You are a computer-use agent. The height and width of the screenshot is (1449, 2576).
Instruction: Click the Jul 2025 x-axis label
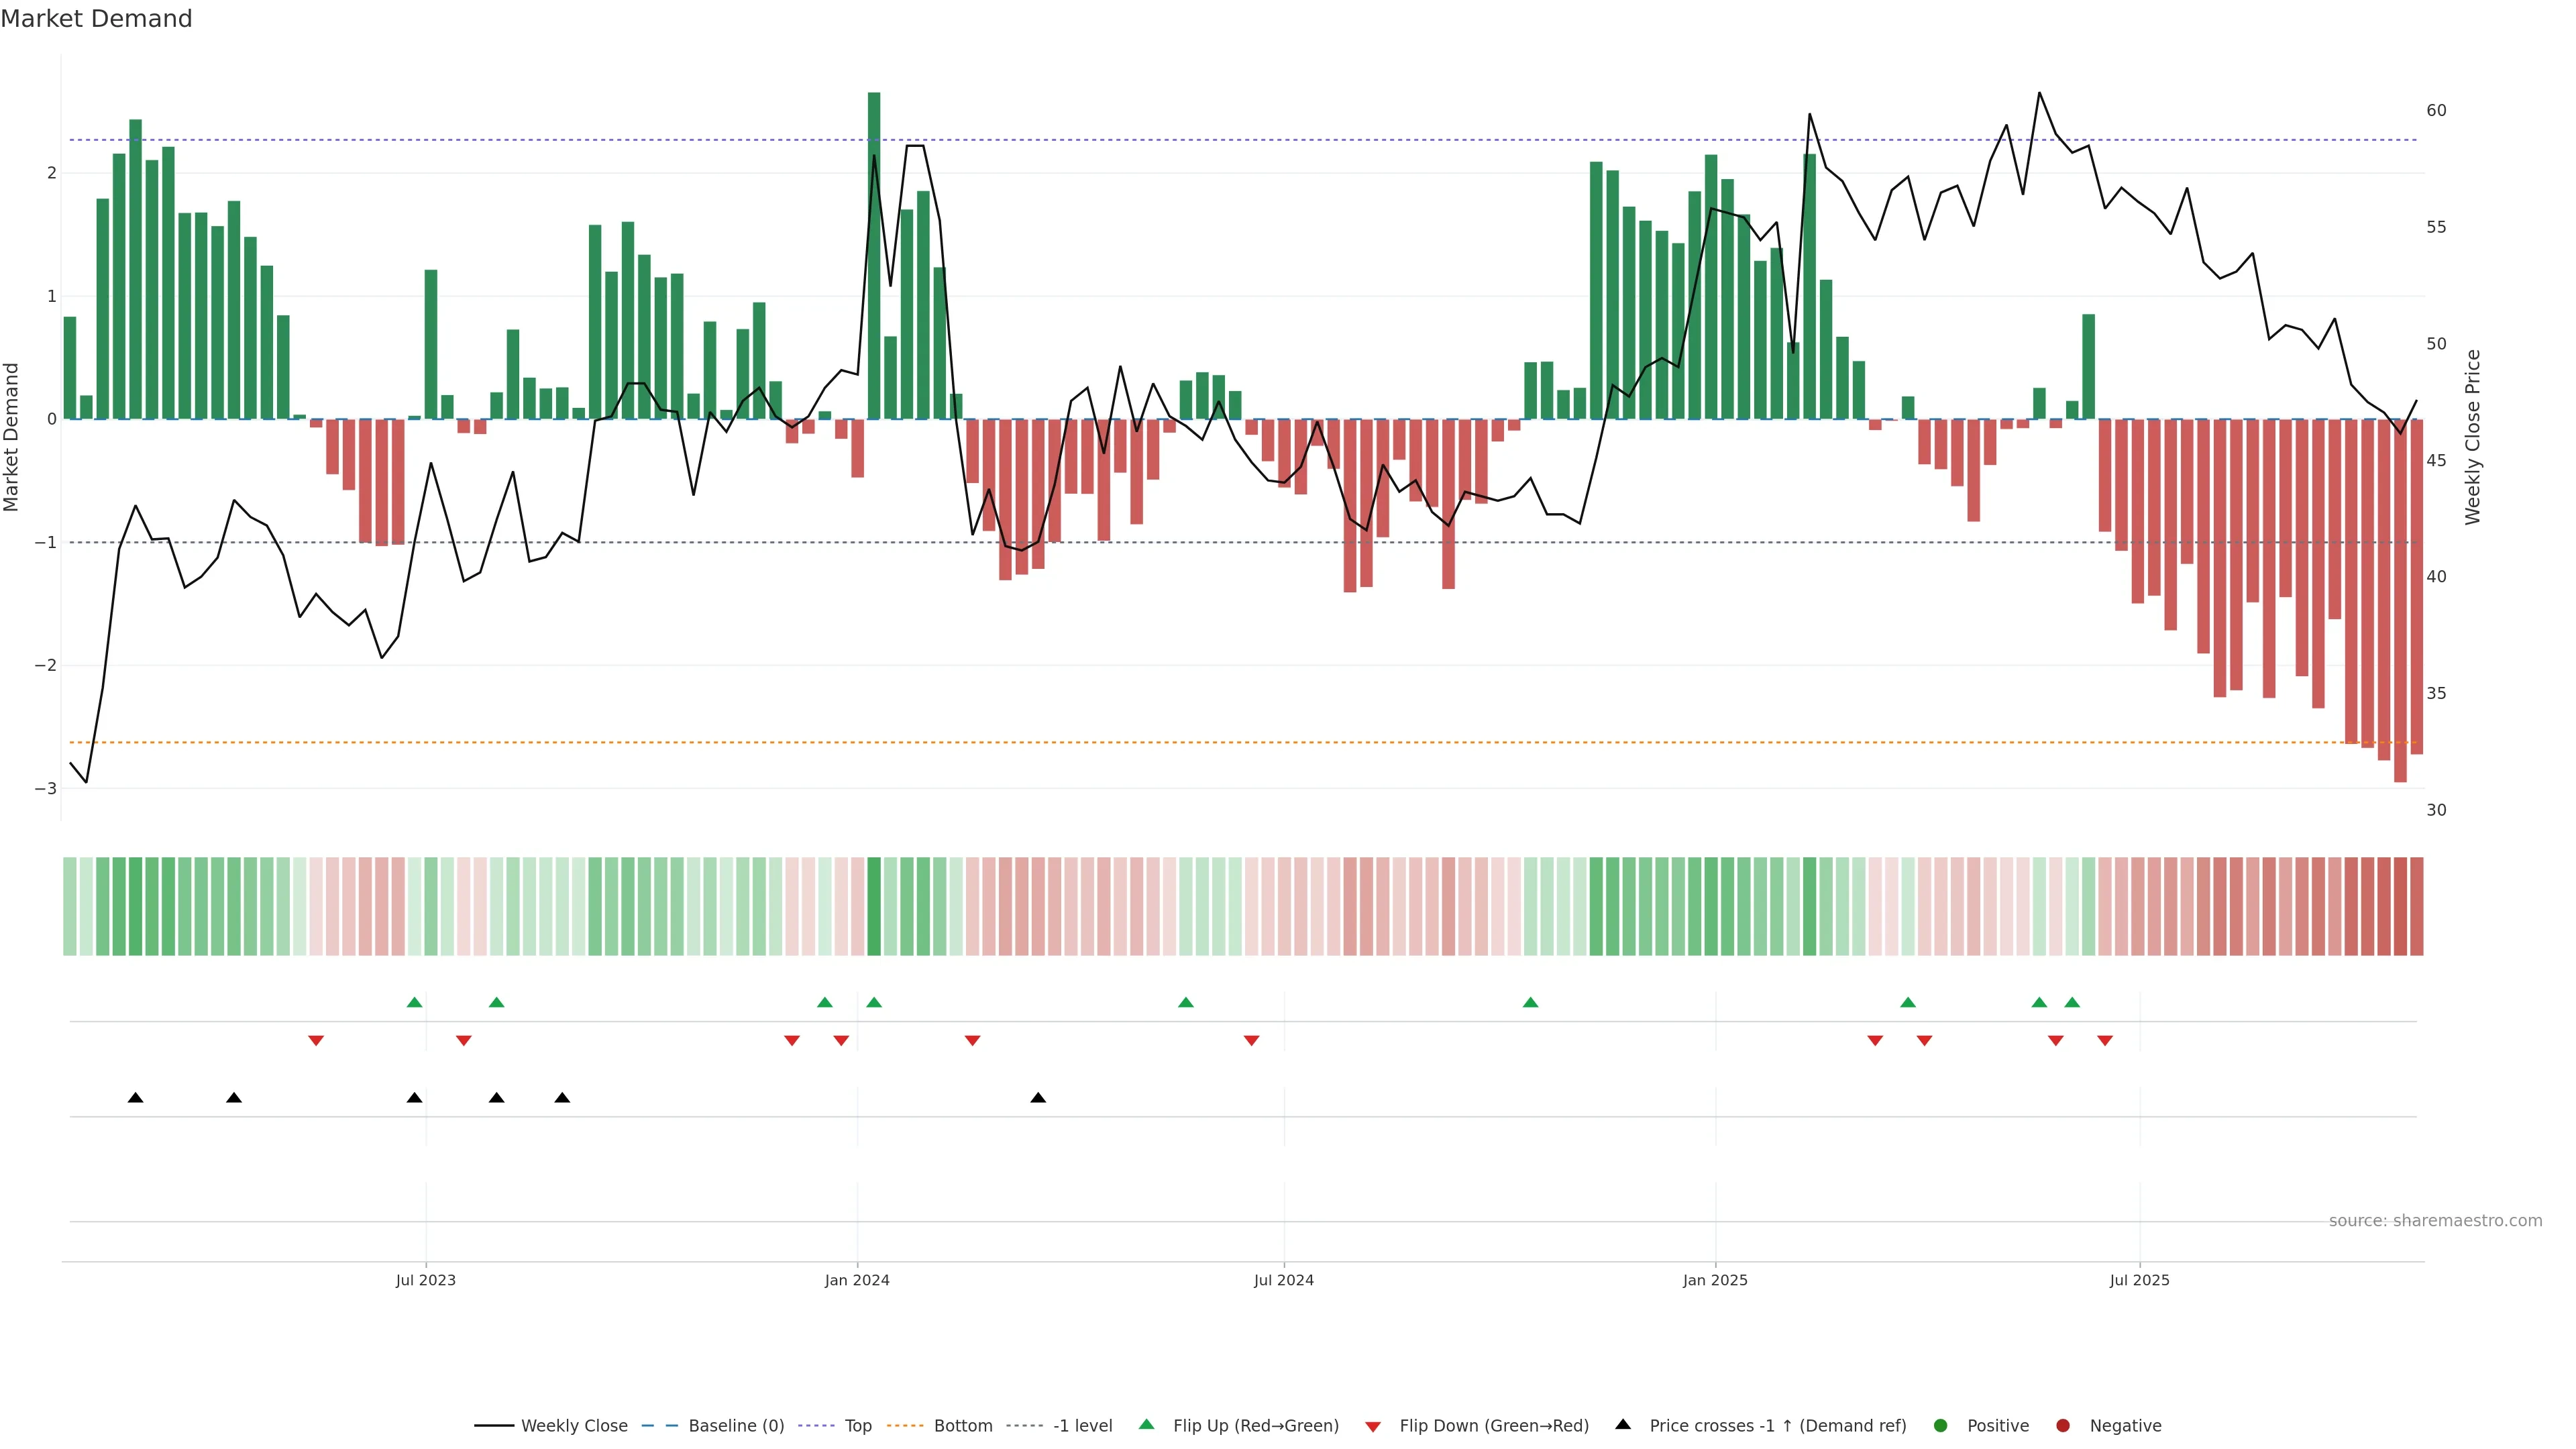pos(2139,1280)
